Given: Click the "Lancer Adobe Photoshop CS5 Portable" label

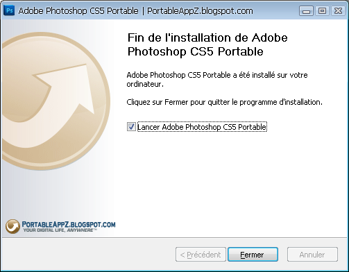Looking at the screenshot, I should pyautogui.click(x=202, y=127).
